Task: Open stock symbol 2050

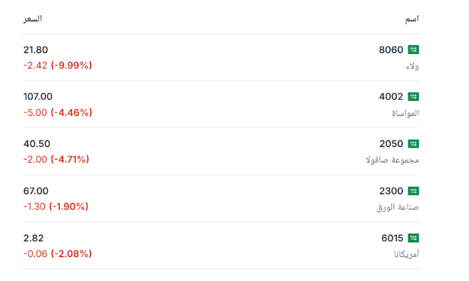Action: [391, 144]
